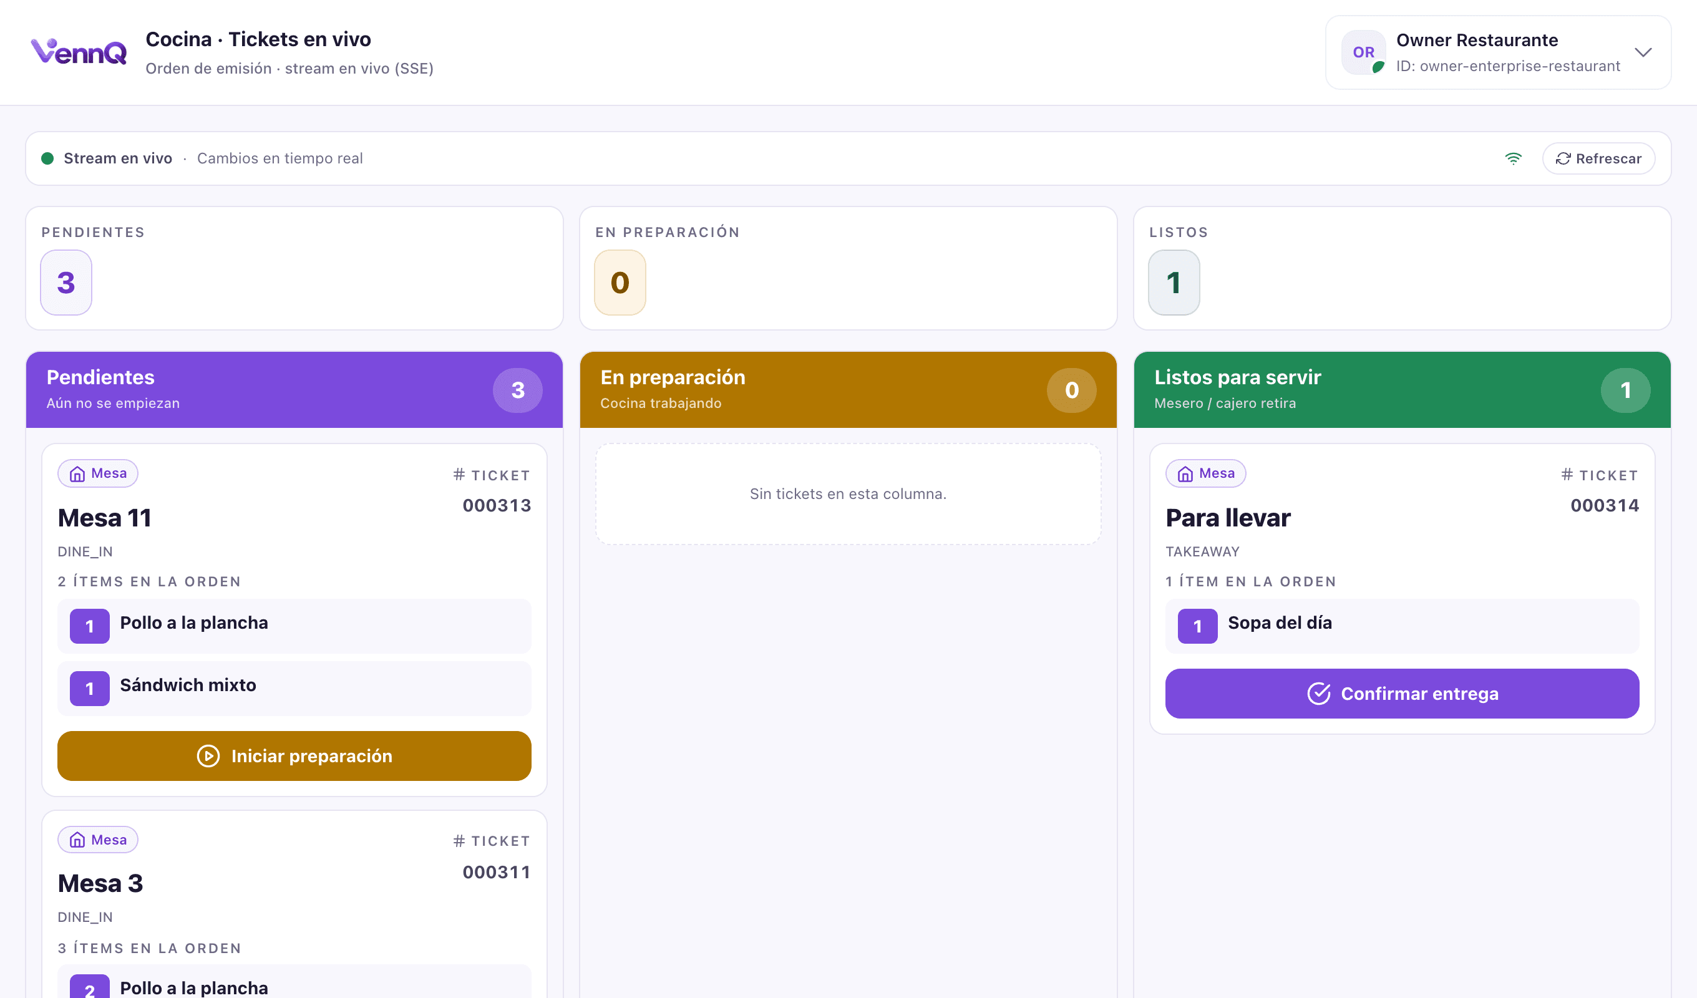Click the OR user avatar
Image resolution: width=1697 pixels, height=998 pixels.
(1364, 52)
